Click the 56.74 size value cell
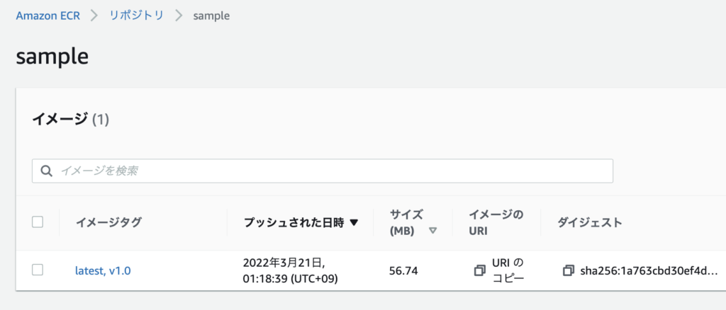The height and width of the screenshot is (310, 726). [x=403, y=270]
